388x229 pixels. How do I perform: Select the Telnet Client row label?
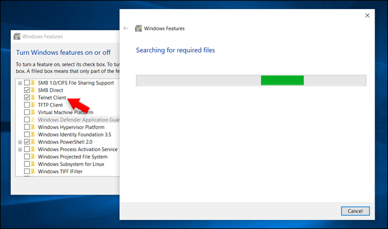click(52, 98)
